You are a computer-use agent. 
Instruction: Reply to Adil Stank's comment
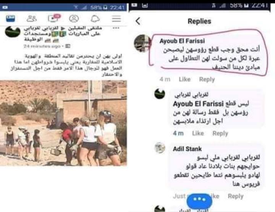pos(236,196)
